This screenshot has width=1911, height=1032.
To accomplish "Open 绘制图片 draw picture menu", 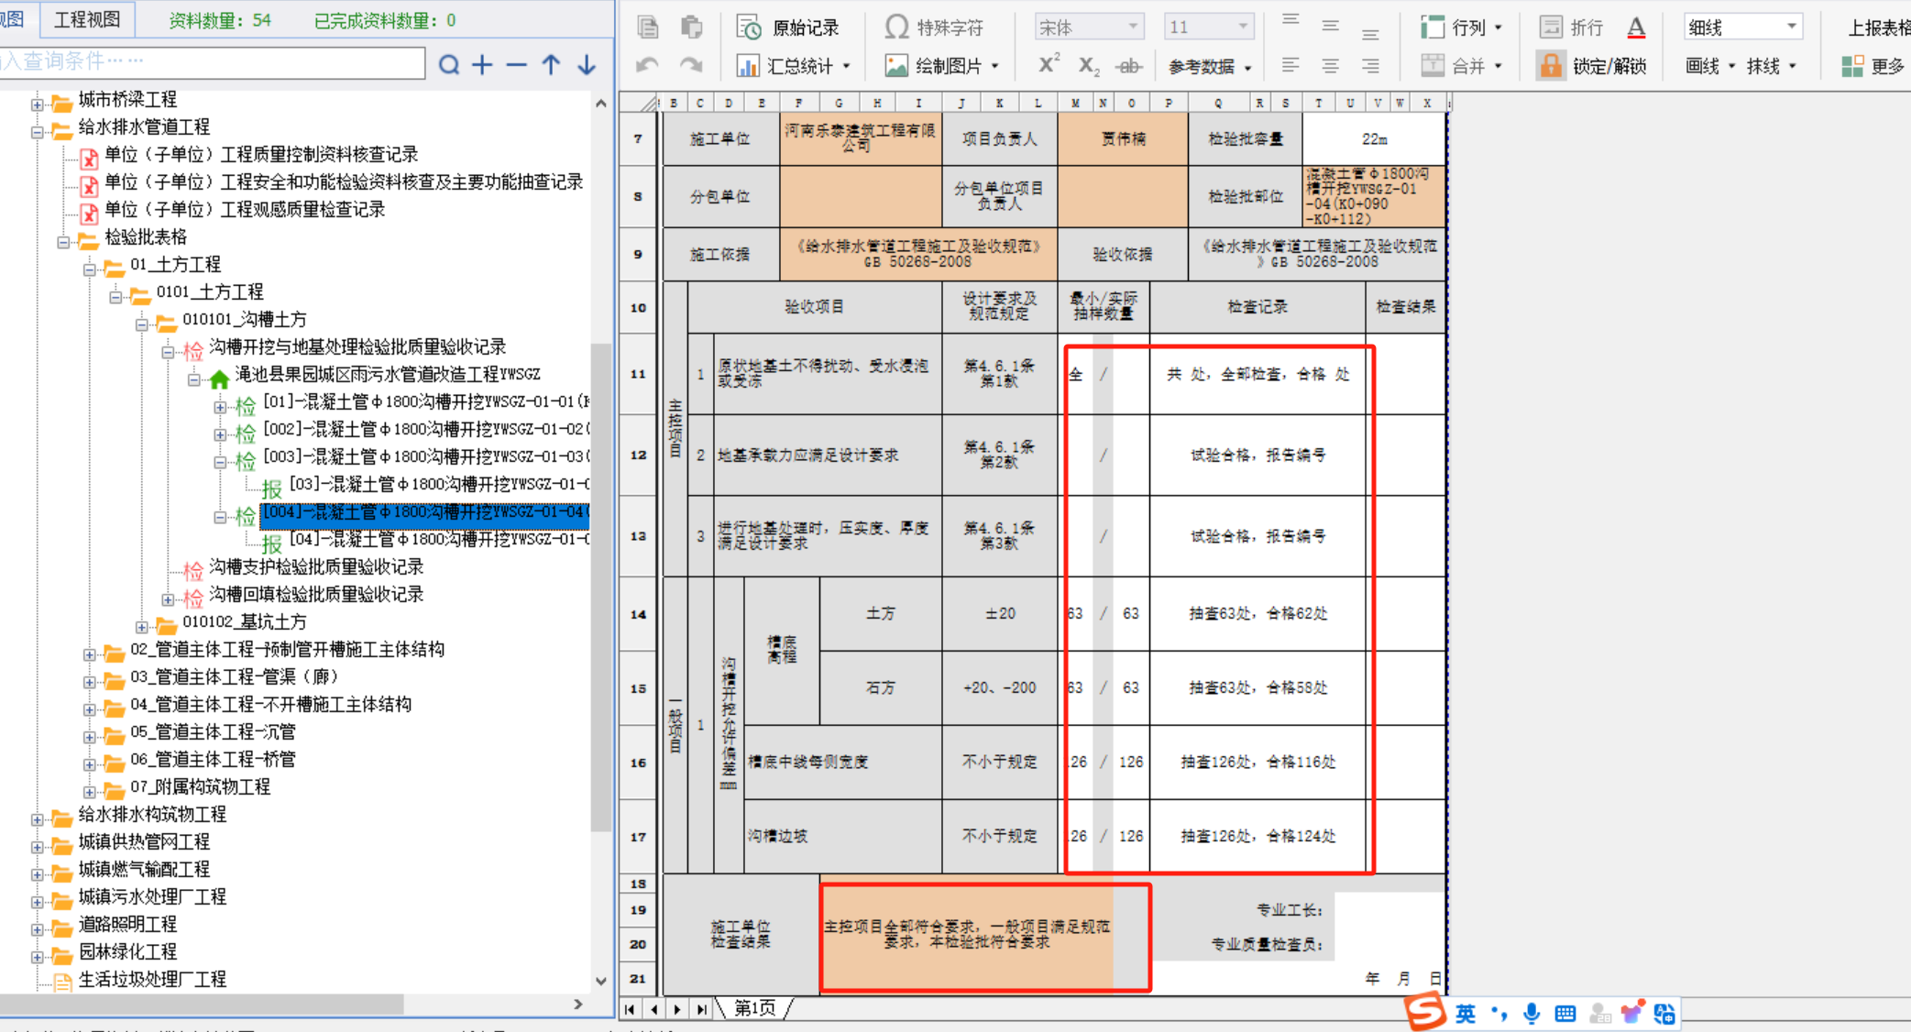I will pyautogui.click(x=941, y=66).
